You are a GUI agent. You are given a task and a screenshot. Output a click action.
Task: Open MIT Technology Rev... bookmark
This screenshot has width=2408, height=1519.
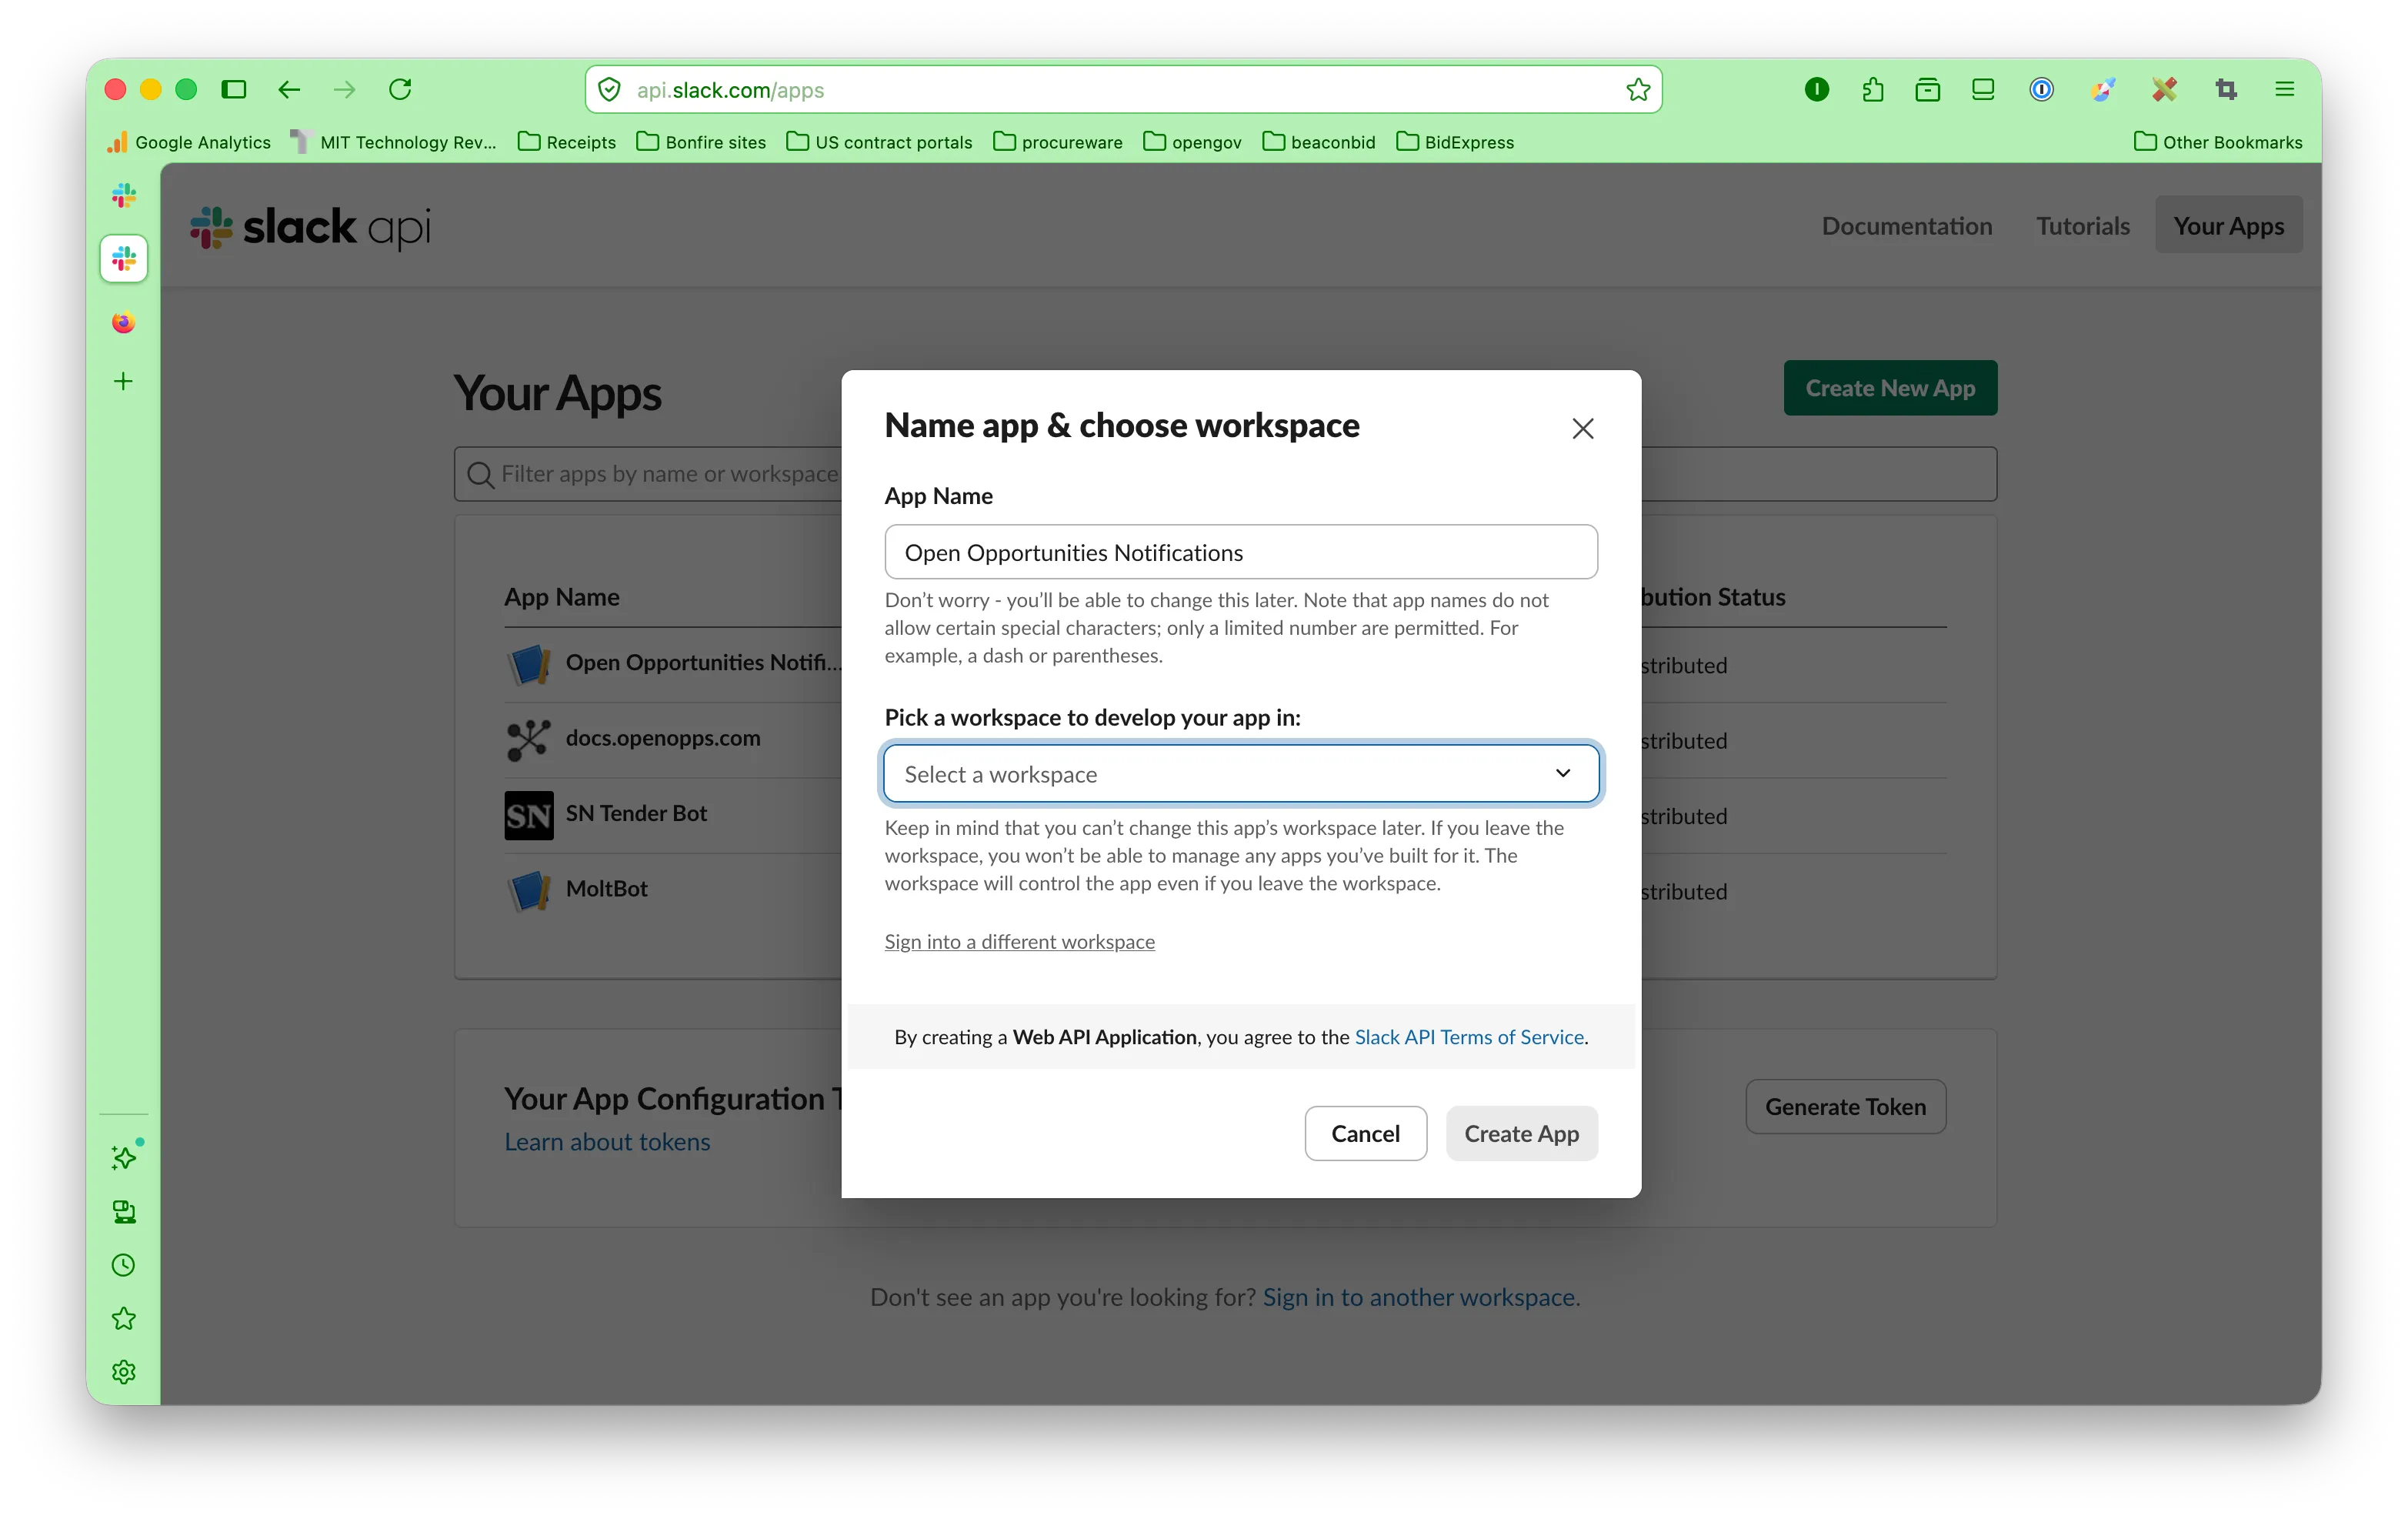click(394, 142)
